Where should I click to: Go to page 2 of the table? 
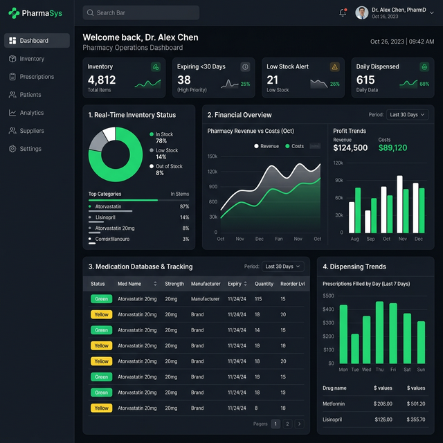click(x=288, y=424)
